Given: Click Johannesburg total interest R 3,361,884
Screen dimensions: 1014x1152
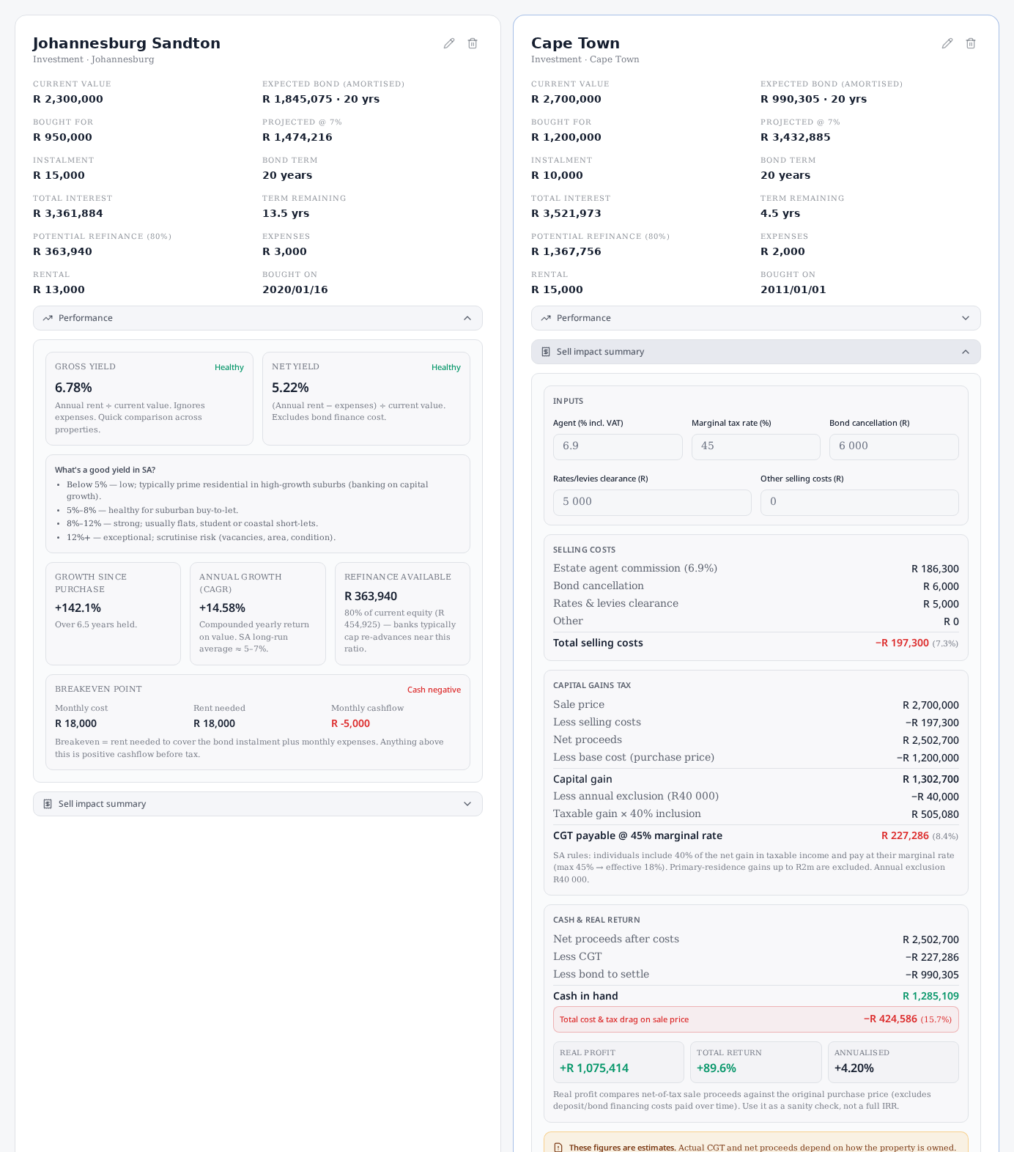Looking at the screenshot, I should pos(68,213).
